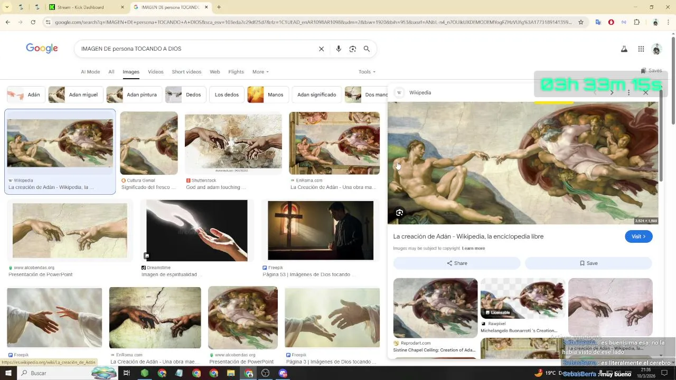
Task: Click the Share button
Action: [x=457, y=263]
